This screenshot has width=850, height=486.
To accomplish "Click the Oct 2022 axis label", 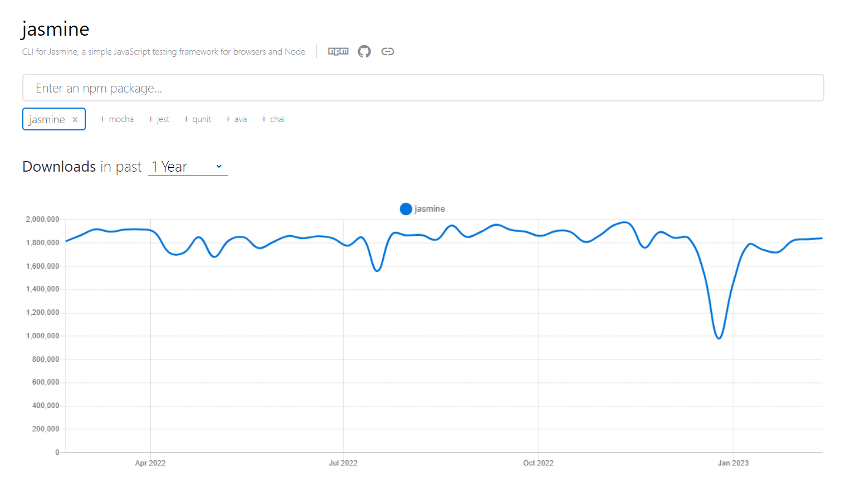I will [x=538, y=463].
